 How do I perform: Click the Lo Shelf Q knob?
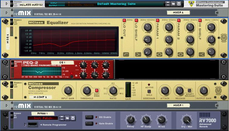(148, 52)
